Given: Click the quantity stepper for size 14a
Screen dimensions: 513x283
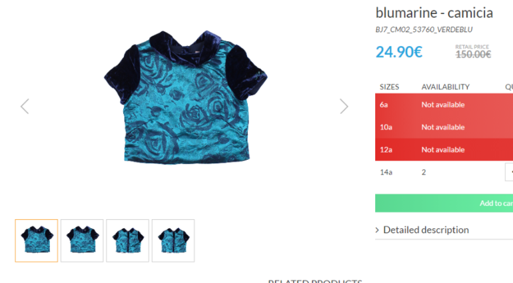Looking at the screenshot, I should coord(509,172).
